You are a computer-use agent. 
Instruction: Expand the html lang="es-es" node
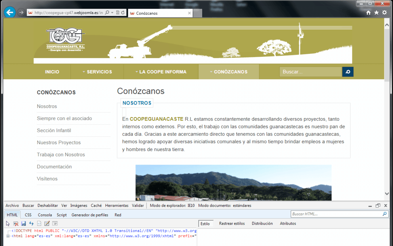(x=8, y=236)
